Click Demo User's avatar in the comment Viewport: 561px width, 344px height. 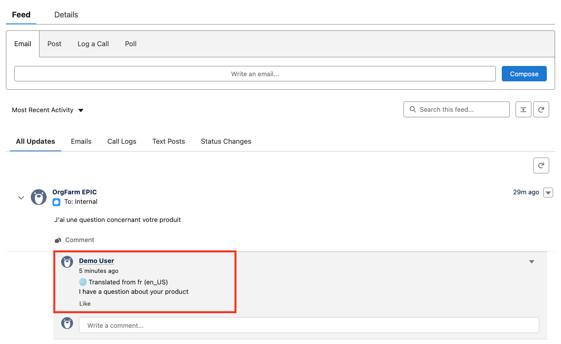[x=67, y=262]
